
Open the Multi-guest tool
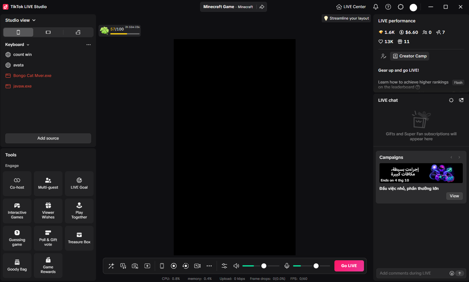[x=48, y=184]
